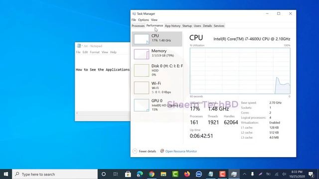Open the View menu in Task Manager

click(x=154, y=20)
